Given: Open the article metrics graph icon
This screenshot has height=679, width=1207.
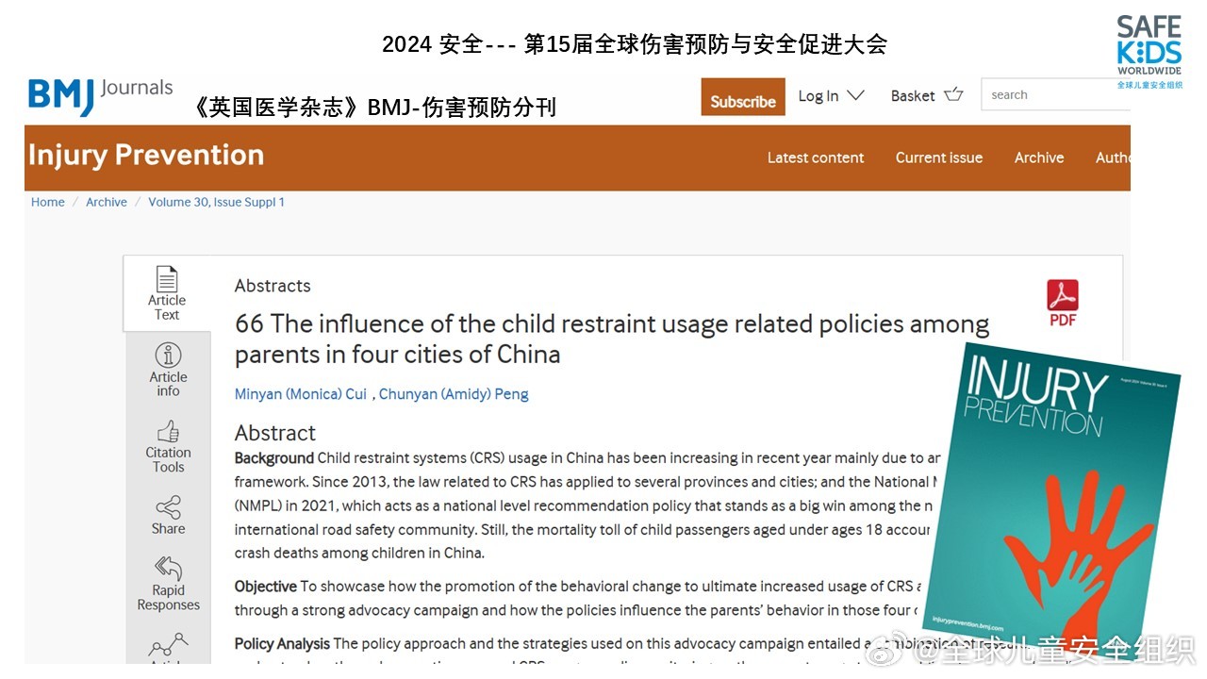Looking at the screenshot, I should point(168,645).
